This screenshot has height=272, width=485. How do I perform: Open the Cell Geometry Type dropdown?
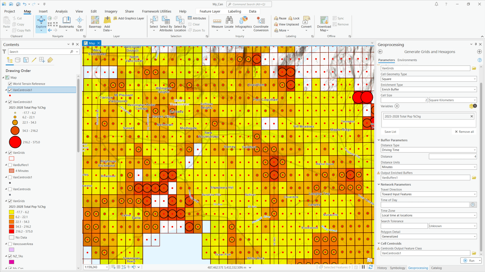click(x=474, y=79)
